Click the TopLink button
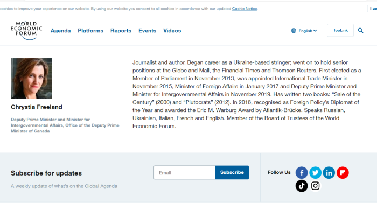This screenshot has height=203, width=377. pos(340,30)
